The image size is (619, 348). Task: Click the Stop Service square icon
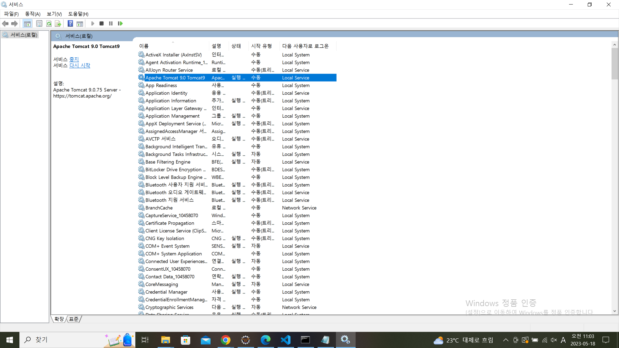[102, 24]
